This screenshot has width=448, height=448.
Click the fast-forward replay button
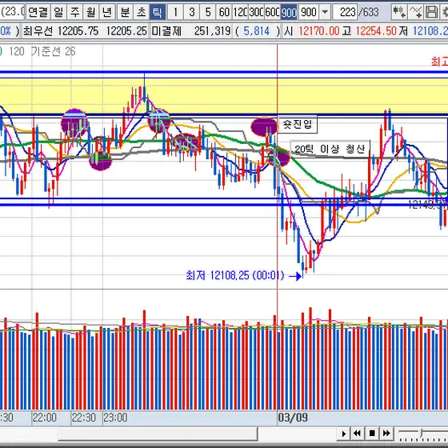point(386,434)
